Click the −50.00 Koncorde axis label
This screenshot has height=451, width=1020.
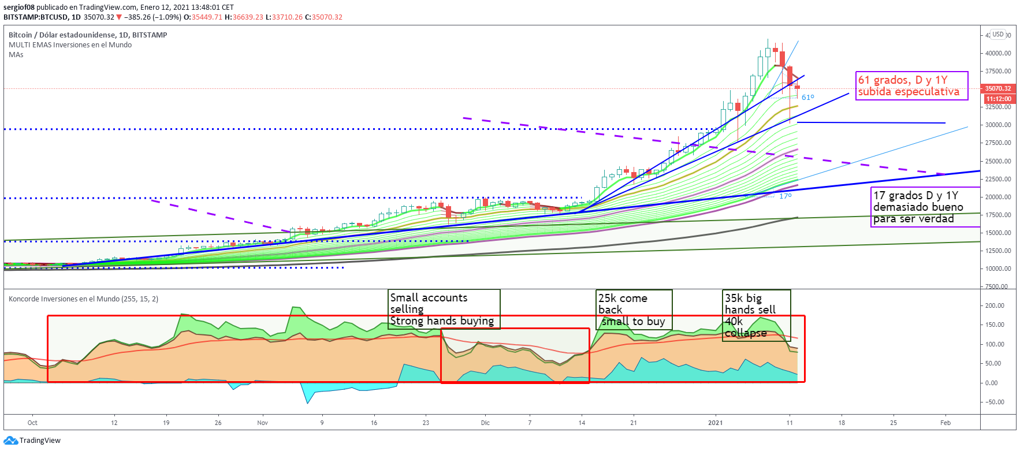(995, 402)
